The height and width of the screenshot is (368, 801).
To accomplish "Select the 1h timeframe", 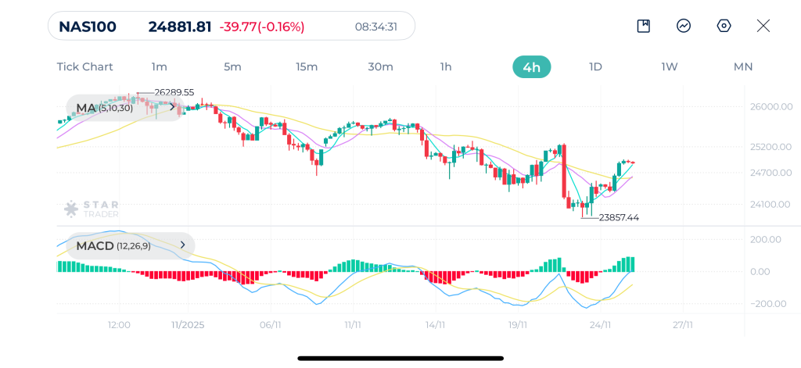I will (x=445, y=66).
